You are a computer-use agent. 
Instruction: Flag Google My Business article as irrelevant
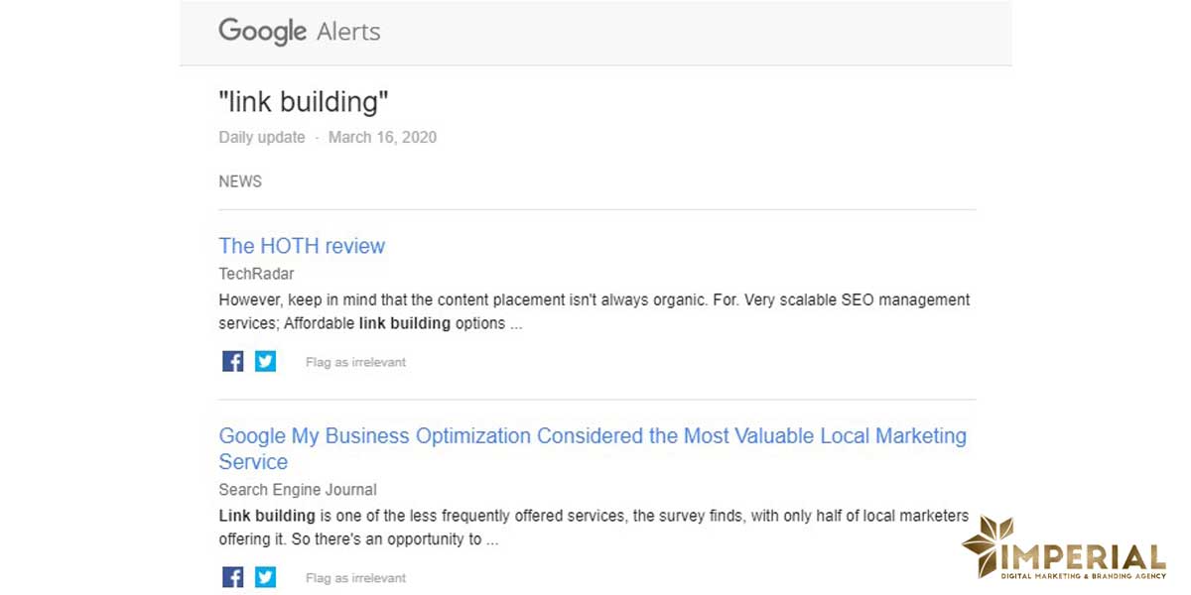tap(355, 578)
